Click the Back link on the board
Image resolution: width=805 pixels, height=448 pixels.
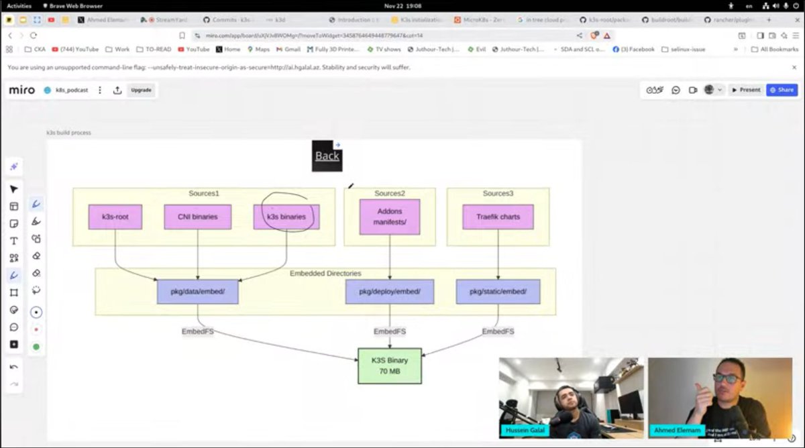tap(327, 156)
